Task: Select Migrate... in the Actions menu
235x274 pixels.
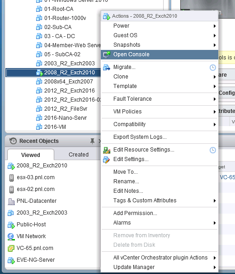Action: tap(160, 67)
